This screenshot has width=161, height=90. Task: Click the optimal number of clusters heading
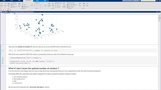click(x=34, y=68)
